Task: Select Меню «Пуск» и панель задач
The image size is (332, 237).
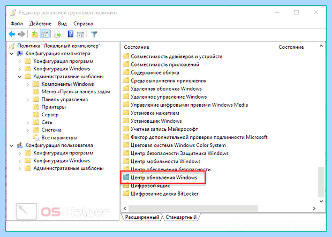Action: point(76,92)
